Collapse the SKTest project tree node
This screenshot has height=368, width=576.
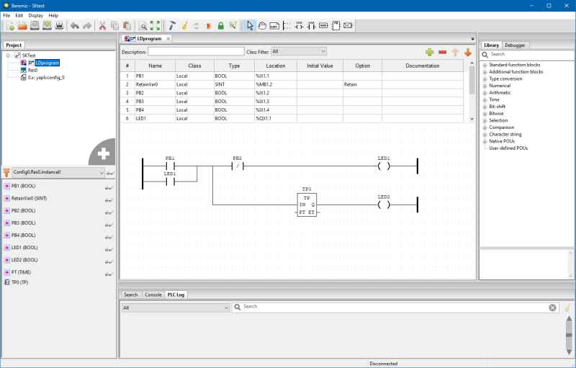(8, 55)
